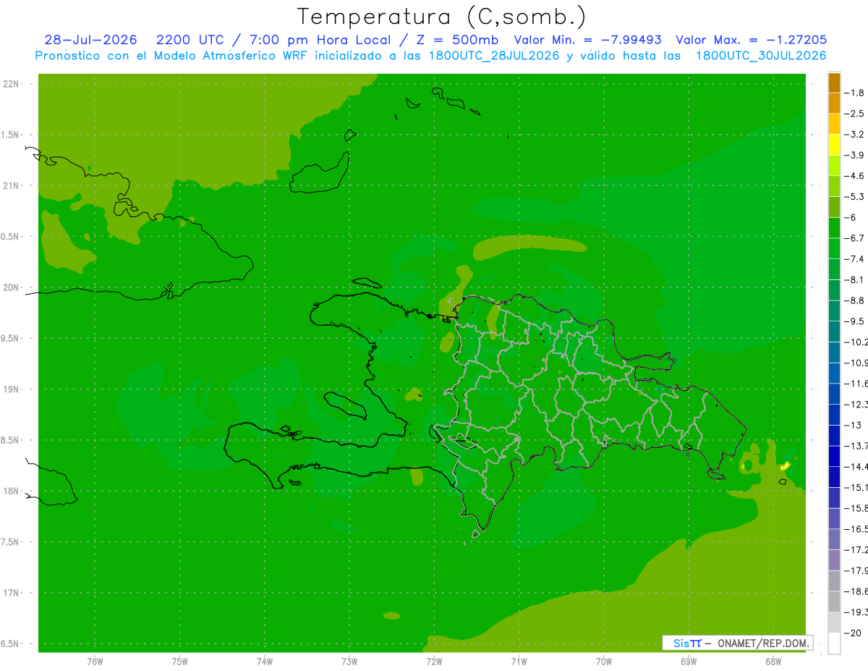Click the top brown-orange legend swatch above -1.8
Image resolution: width=868 pixels, height=671 pixels.
tap(834, 83)
